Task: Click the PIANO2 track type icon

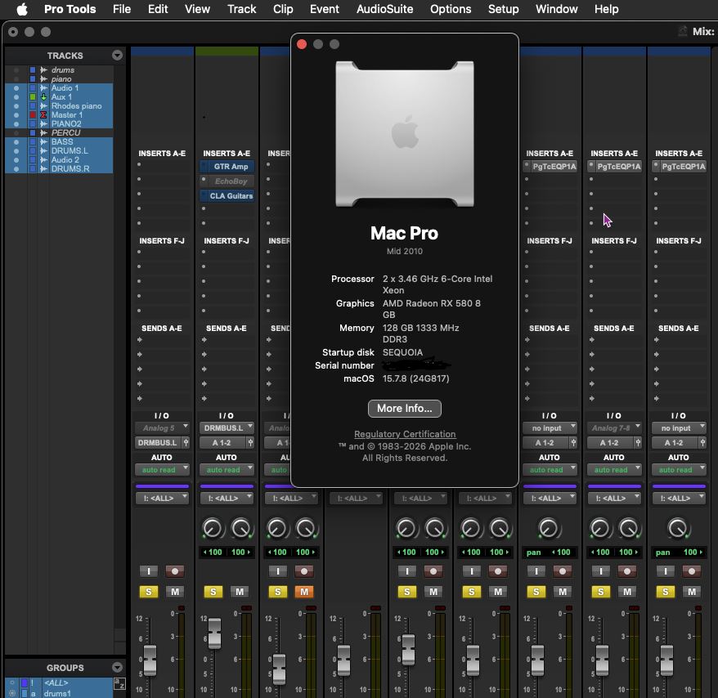Action: click(43, 124)
